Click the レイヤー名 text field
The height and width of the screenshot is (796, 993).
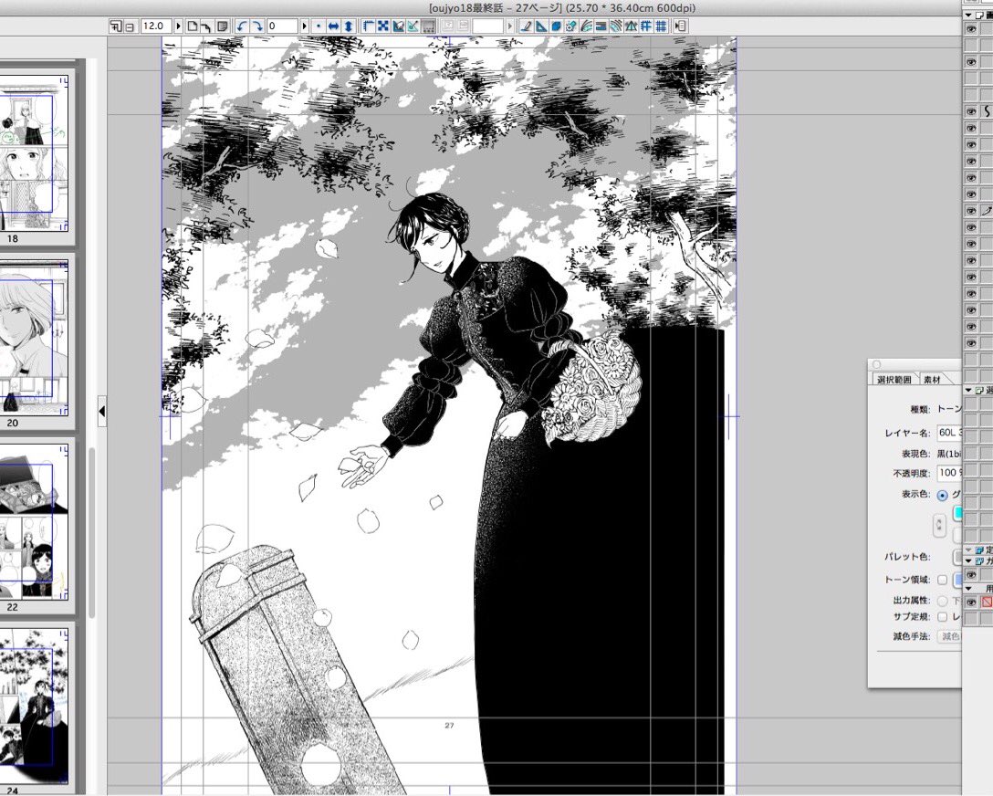[949, 433]
